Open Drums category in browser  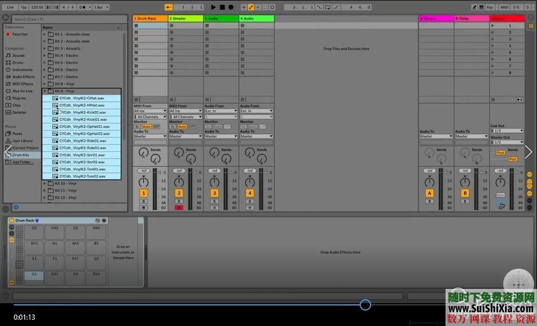[x=18, y=63]
